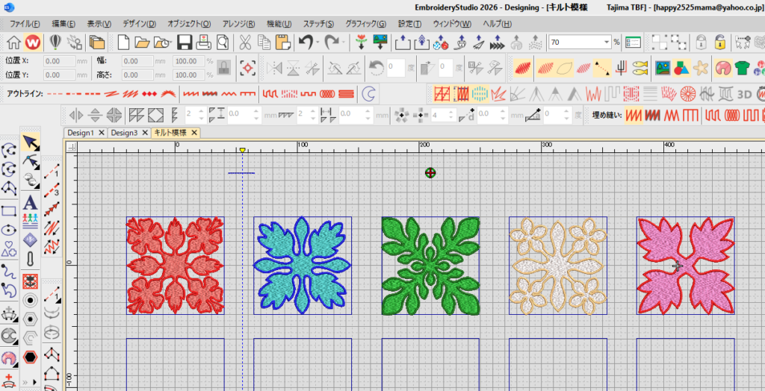The image size is (765, 391).
Task: Open a design with the folder icon
Action: point(142,43)
